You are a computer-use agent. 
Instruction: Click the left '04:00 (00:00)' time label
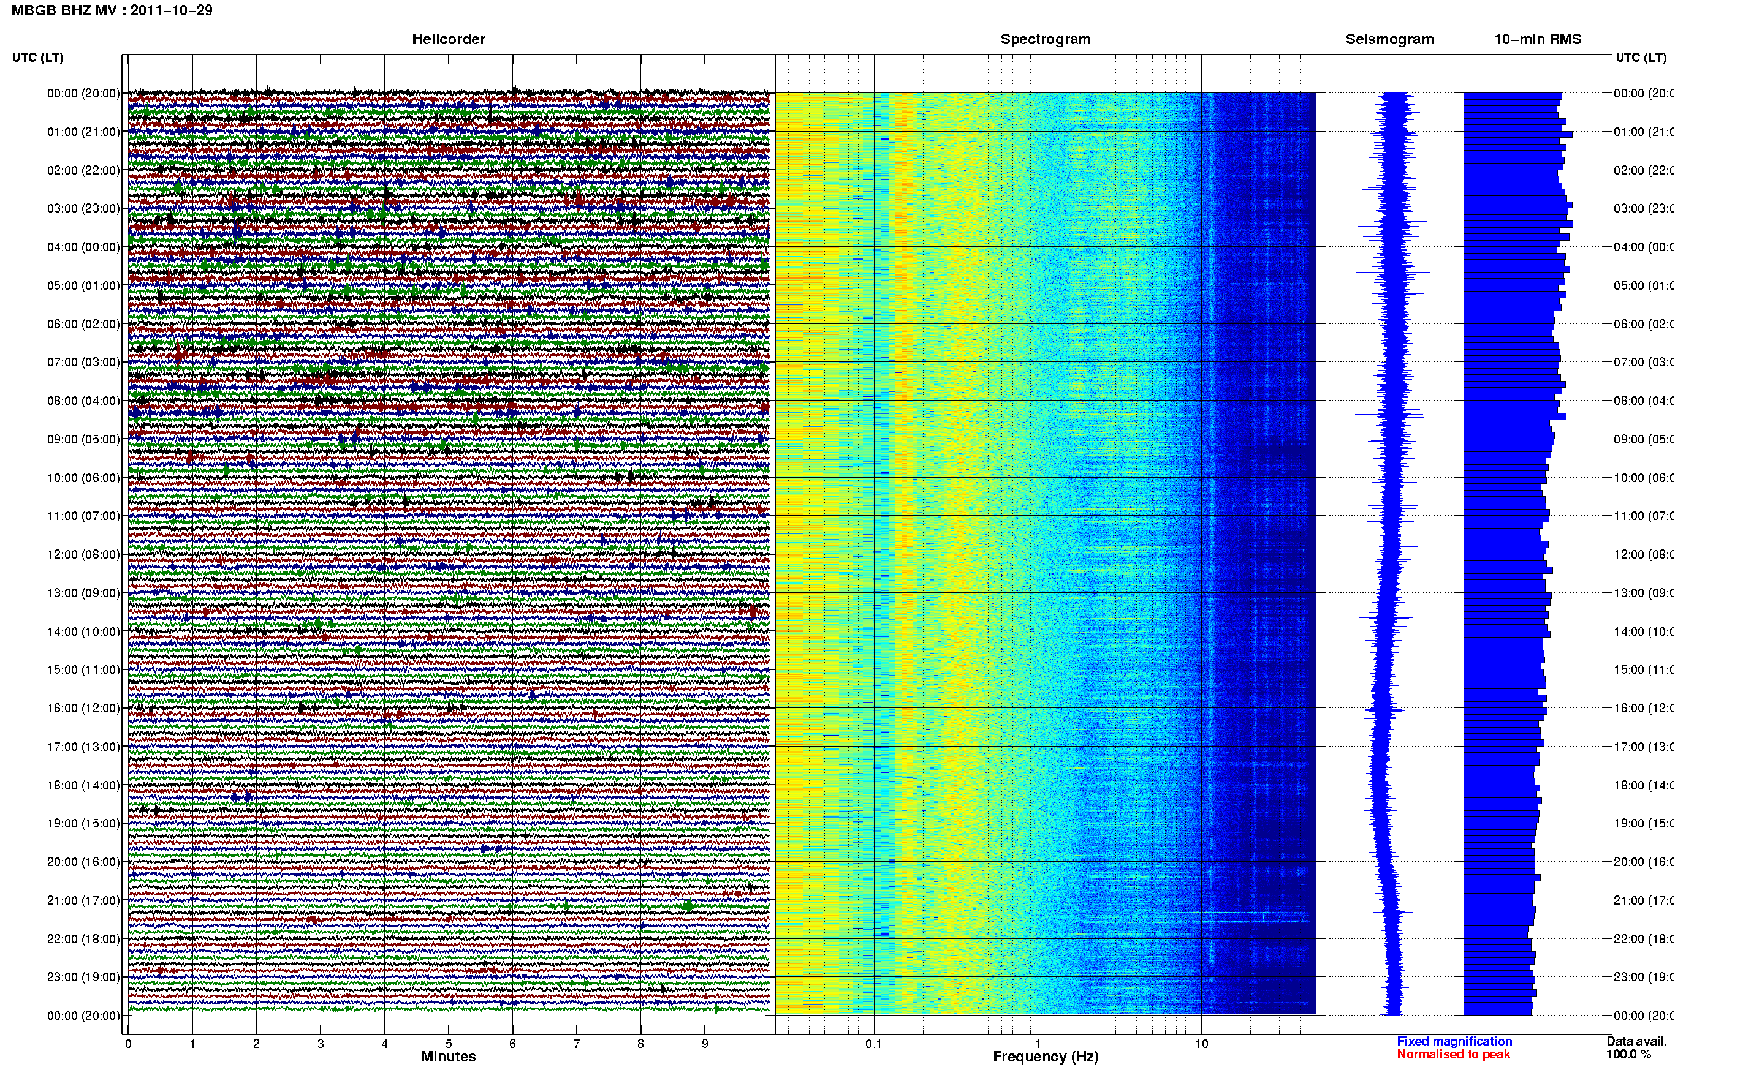[x=83, y=247]
